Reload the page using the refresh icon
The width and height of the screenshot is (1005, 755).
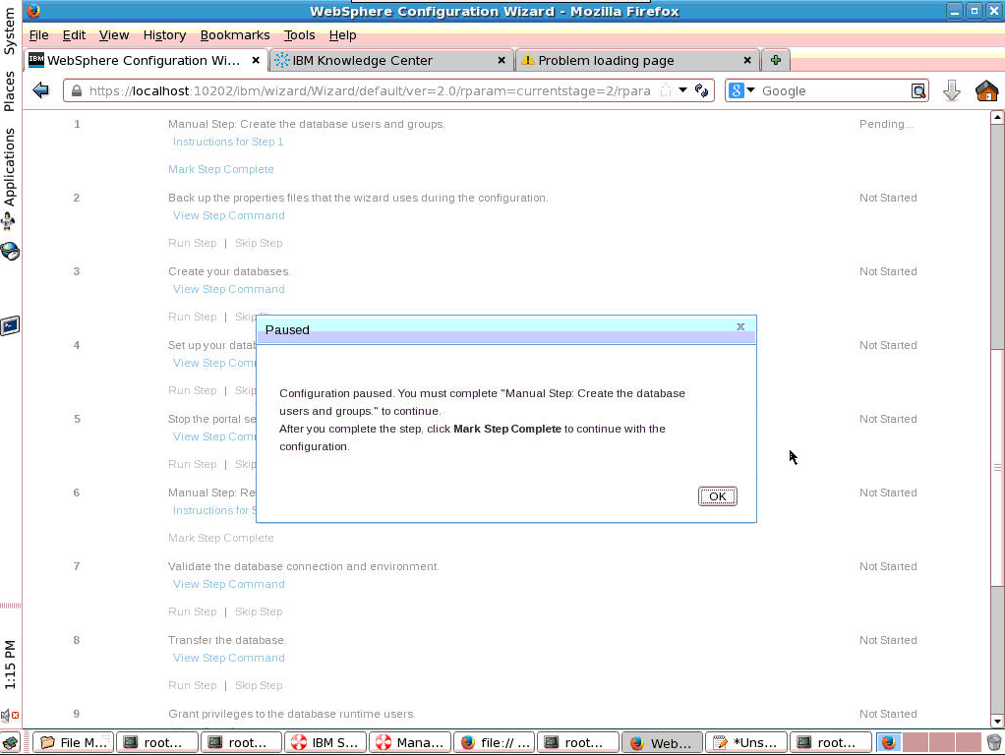click(x=701, y=90)
